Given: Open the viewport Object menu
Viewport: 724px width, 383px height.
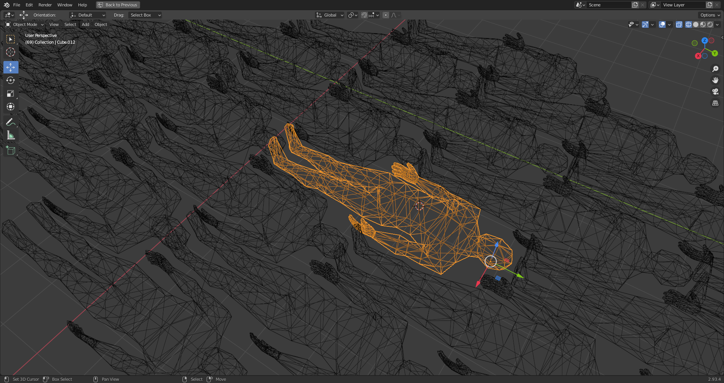Looking at the screenshot, I should pos(101,24).
